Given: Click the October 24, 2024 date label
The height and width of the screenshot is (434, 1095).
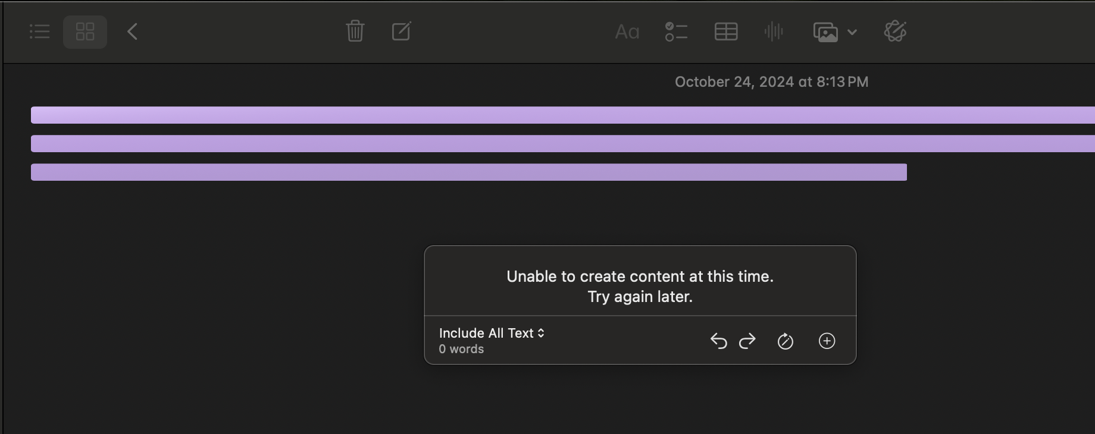Looking at the screenshot, I should [x=771, y=82].
